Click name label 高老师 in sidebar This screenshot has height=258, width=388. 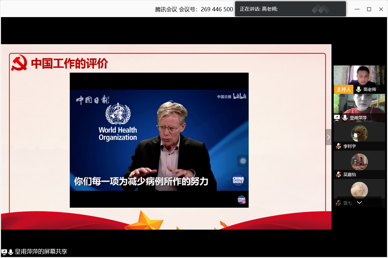coord(370,89)
